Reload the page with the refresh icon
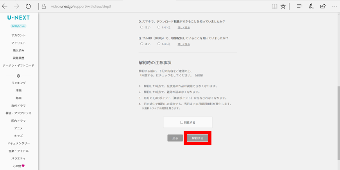The width and height of the screenshot is (340, 170). [28, 6]
